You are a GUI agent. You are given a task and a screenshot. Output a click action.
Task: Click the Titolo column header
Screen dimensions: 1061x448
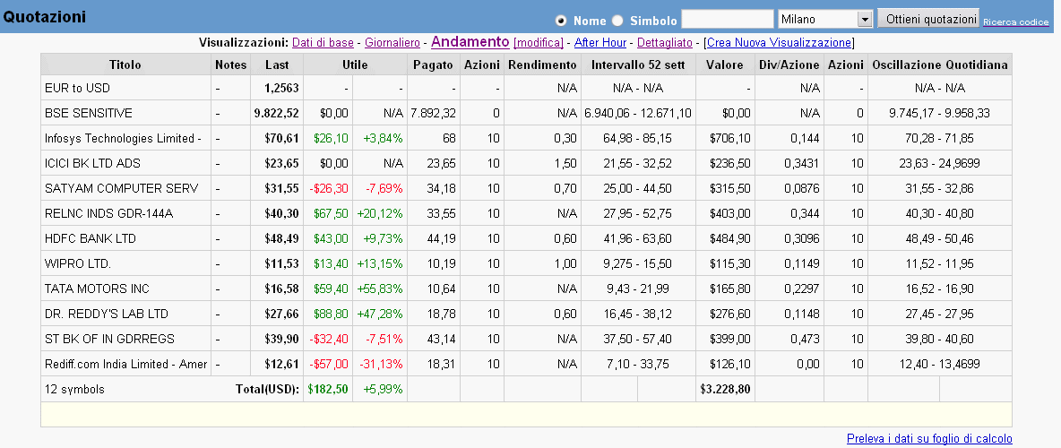point(125,65)
